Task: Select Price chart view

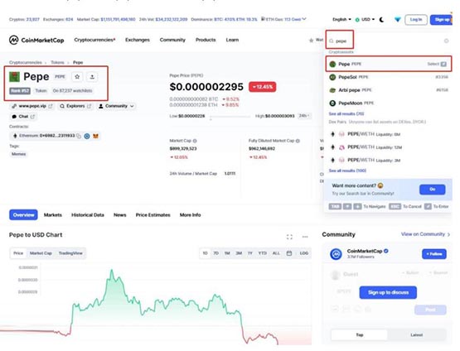Action: [18, 253]
